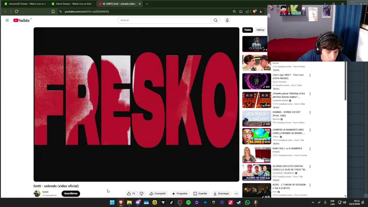Focus the Buscar search field
Screen dimensions: 368x207
click(x=164, y=20)
